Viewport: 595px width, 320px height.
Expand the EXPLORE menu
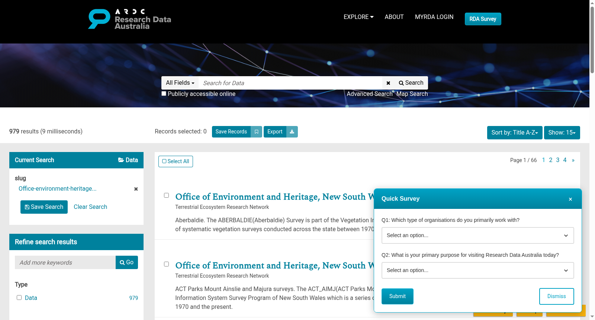358,17
